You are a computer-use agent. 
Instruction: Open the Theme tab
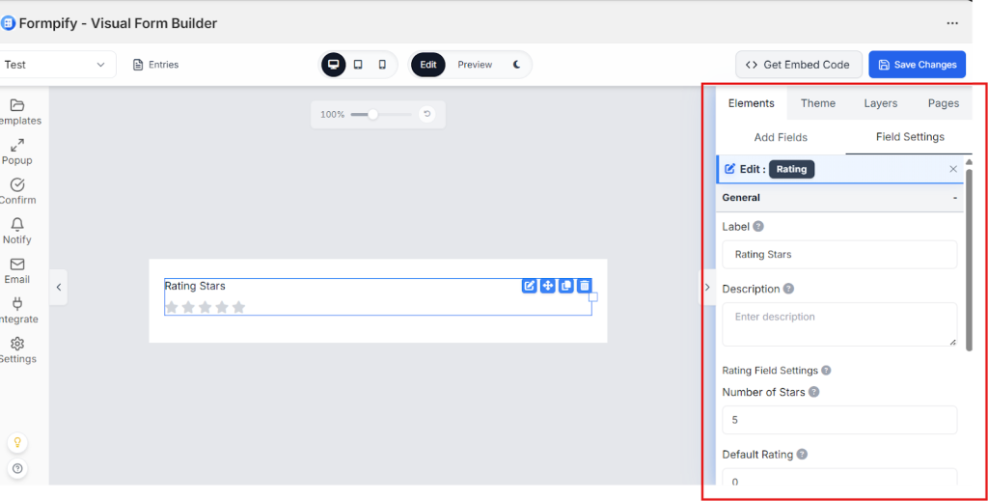coord(818,103)
